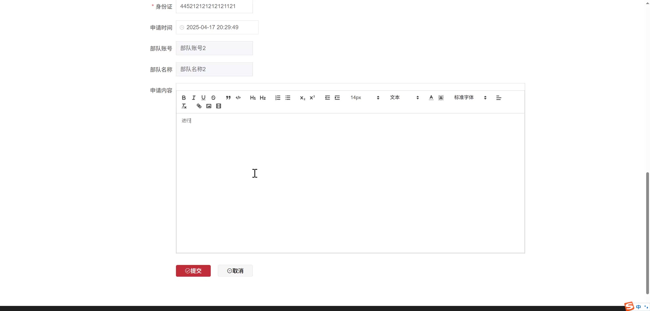Open the text color picker
650x311 pixels.
pyautogui.click(x=431, y=98)
